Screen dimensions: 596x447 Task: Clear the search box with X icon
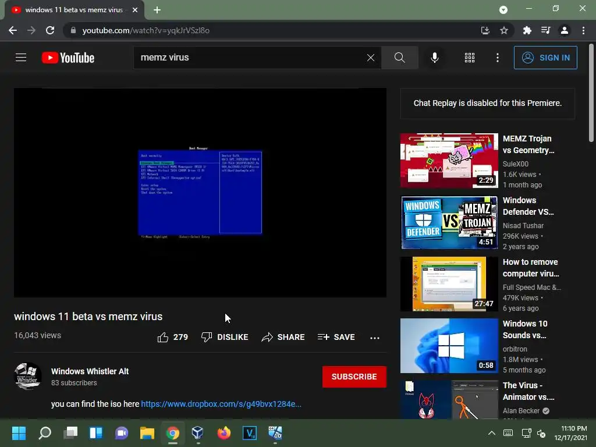(371, 58)
